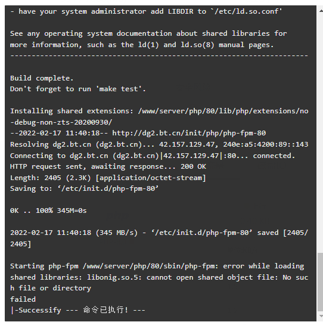Click the 'Length: 2405 (2.3K)' line
The width and height of the screenshot is (323, 325).
pyautogui.click(x=108, y=178)
